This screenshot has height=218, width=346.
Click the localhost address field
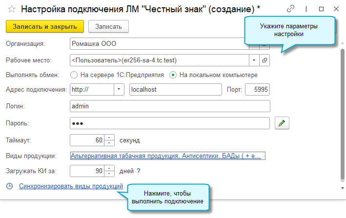coord(174,90)
